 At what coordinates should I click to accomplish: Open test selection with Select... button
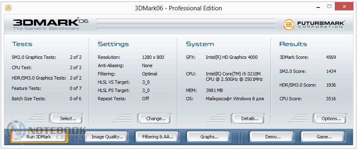pos(67,119)
